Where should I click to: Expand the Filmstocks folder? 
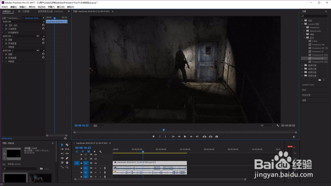[304, 27]
